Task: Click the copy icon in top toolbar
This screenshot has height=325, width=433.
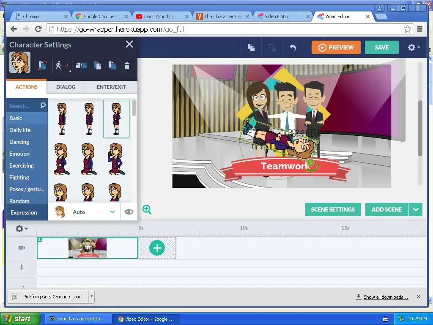Action: click(x=251, y=47)
